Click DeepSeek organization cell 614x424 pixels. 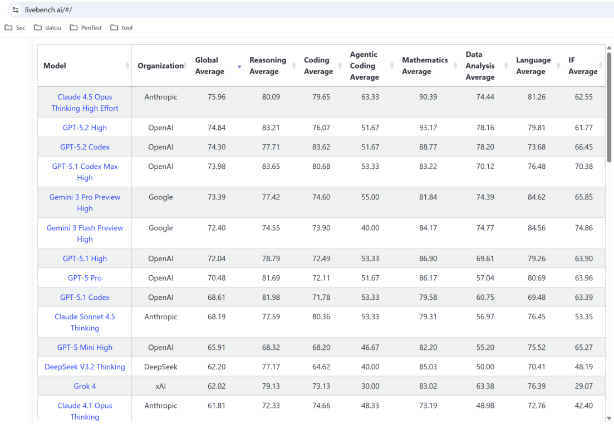160,367
